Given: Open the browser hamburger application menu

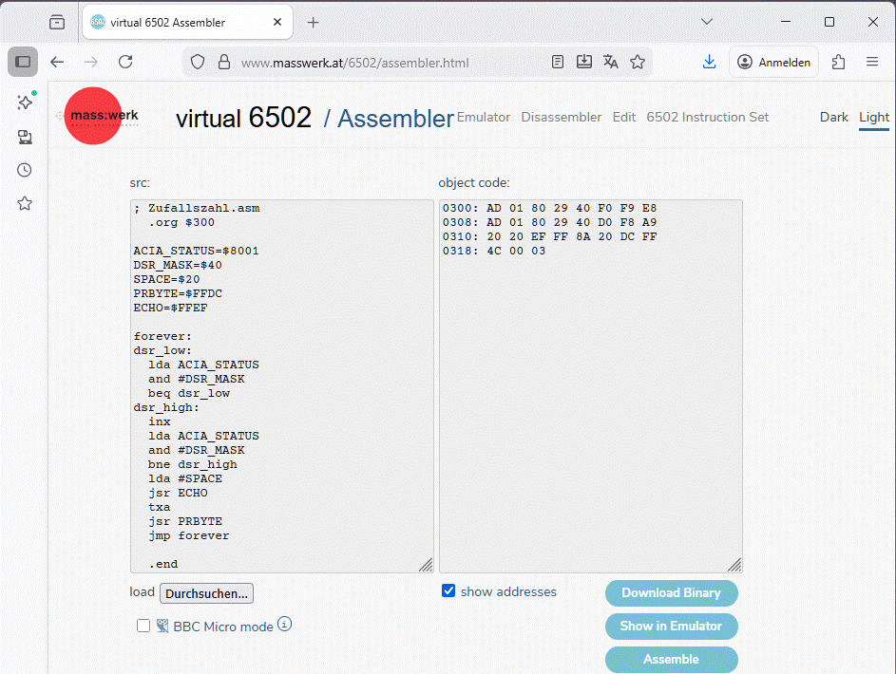Looking at the screenshot, I should 871,62.
